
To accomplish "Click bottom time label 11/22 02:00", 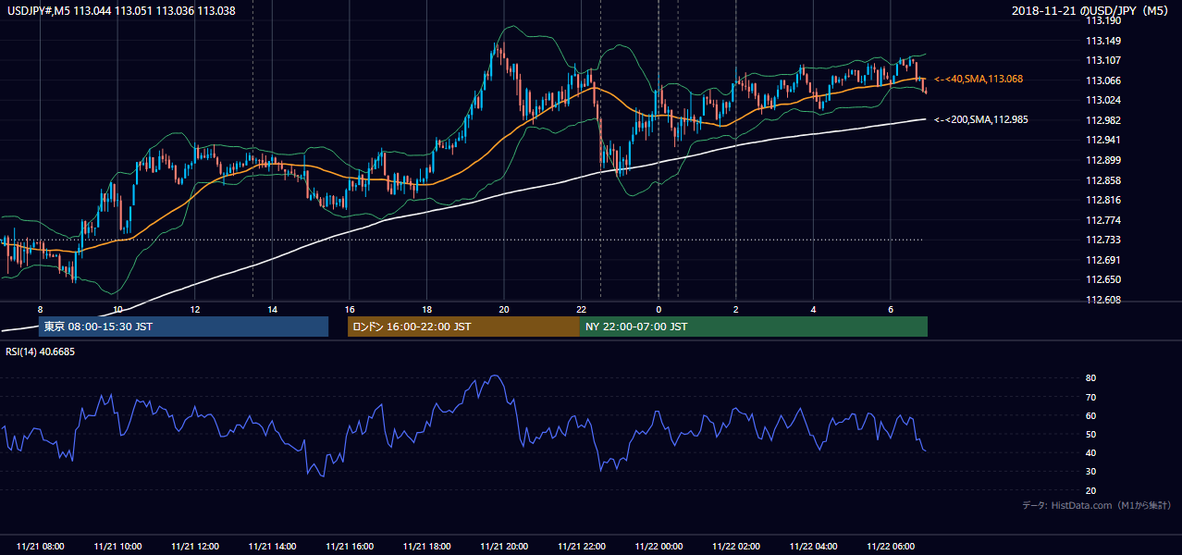I will [x=736, y=547].
